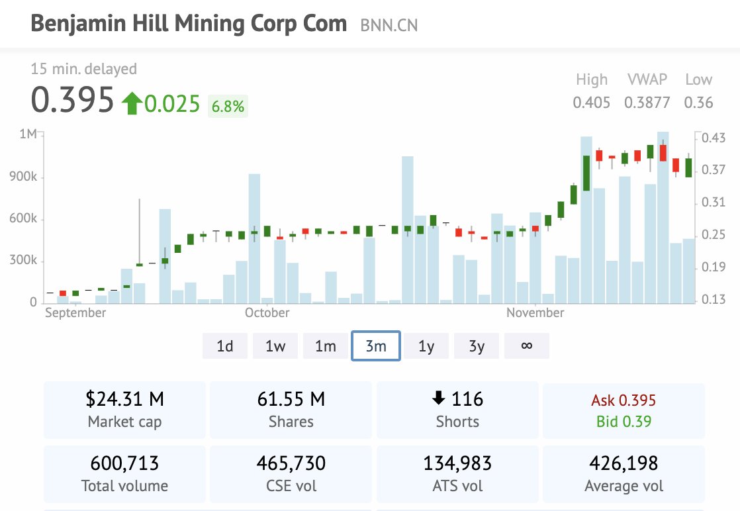Click the October axis label

(267, 313)
